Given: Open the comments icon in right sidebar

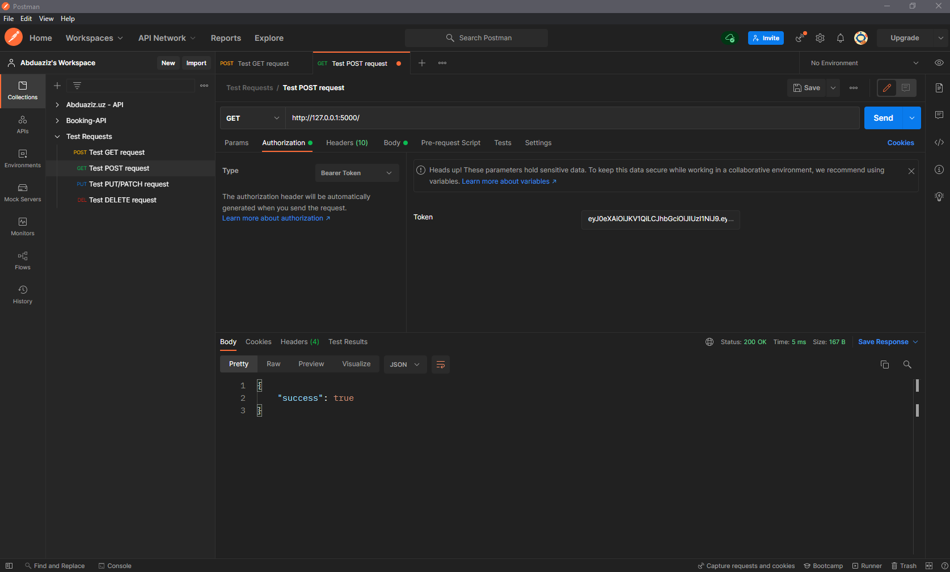Looking at the screenshot, I should 939,115.
